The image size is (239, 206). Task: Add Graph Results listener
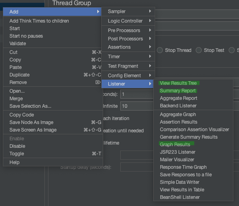175,145
